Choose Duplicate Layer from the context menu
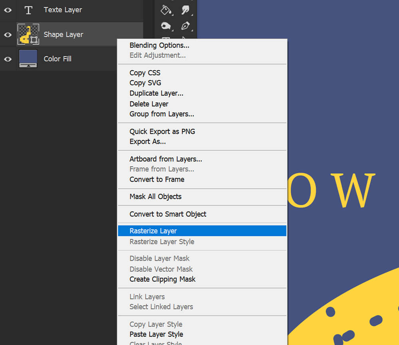Image resolution: width=399 pixels, height=345 pixels. coord(156,93)
